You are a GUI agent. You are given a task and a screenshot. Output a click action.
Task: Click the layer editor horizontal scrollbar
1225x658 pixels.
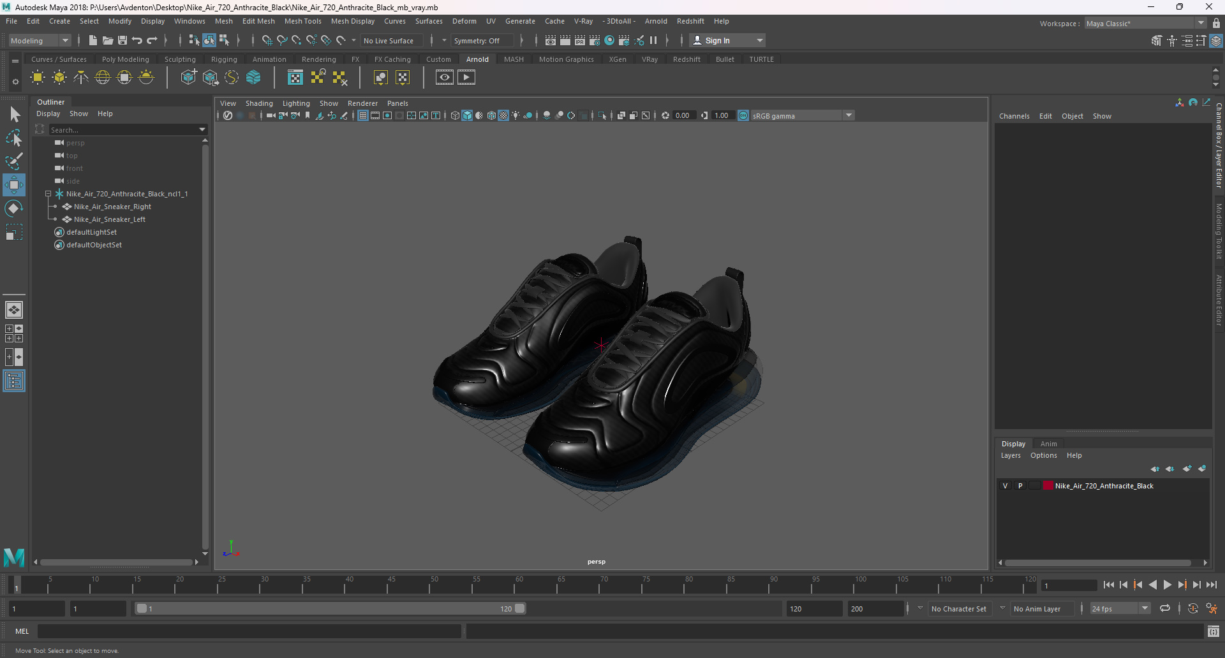[1098, 562]
